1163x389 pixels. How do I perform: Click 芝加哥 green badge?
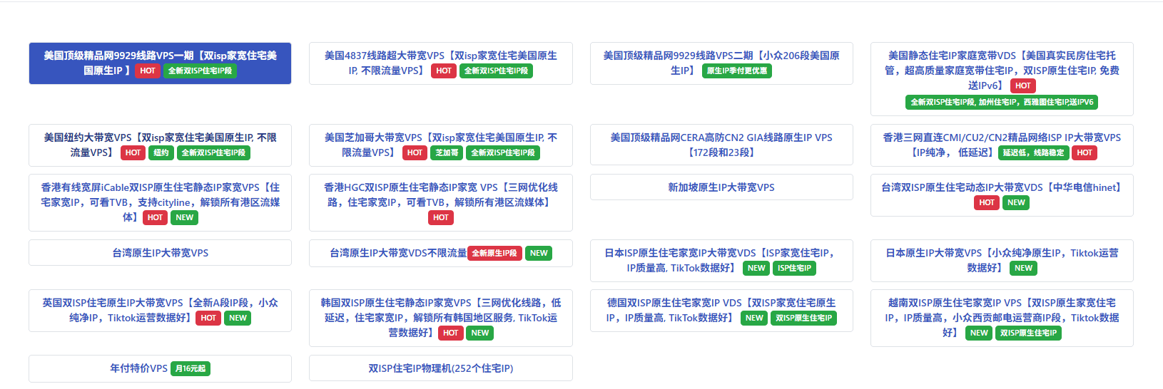[447, 152]
